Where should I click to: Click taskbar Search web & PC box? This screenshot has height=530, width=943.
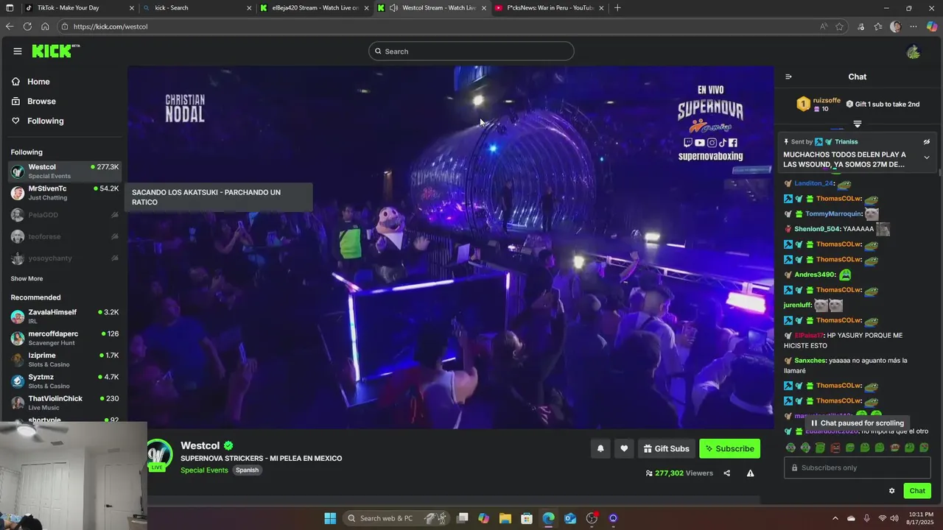pyautogui.click(x=396, y=518)
